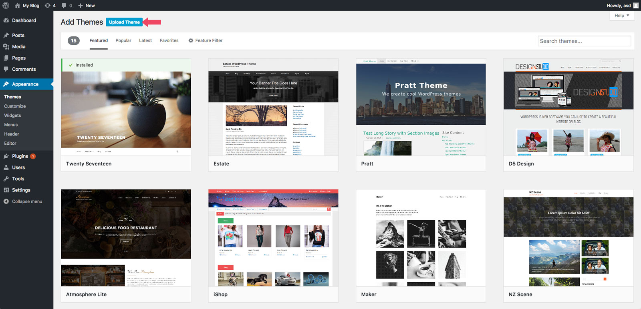
Task: Click the Upload Theme button
Action: (x=124, y=22)
